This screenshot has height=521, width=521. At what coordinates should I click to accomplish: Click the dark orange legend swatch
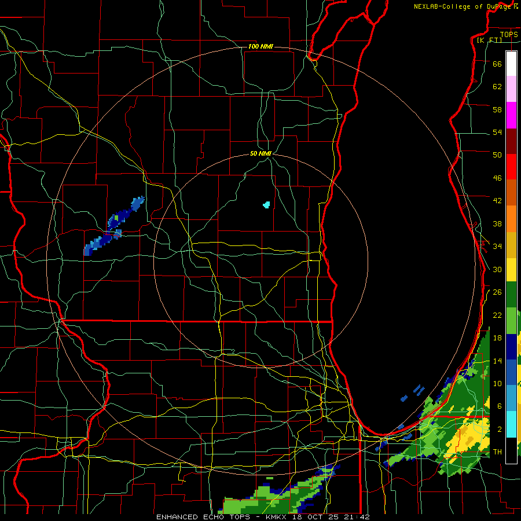[511, 192]
